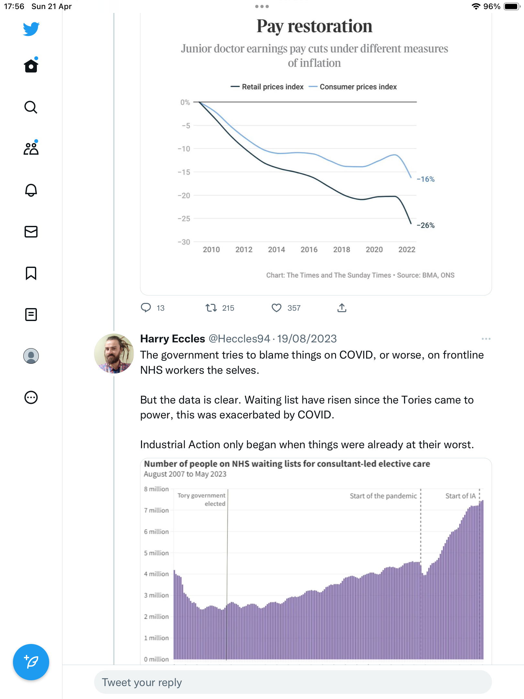The width and height of the screenshot is (524, 699).
Task: Open the More circle menu in sidebar
Action: [31, 397]
